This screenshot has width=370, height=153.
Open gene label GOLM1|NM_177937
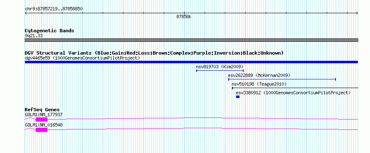44,115
